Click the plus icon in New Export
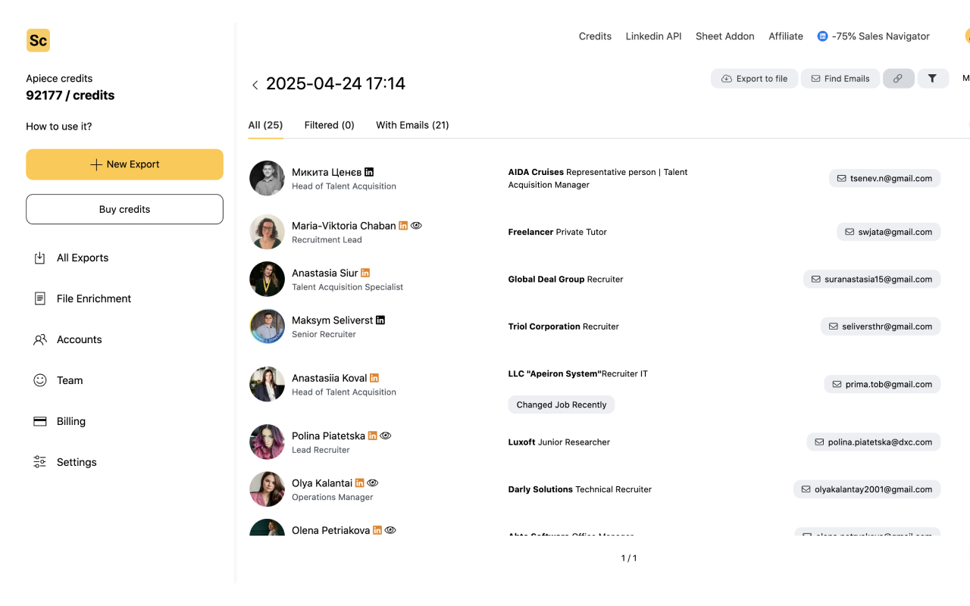The width and height of the screenshot is (970, 606). tap(96, 164)
